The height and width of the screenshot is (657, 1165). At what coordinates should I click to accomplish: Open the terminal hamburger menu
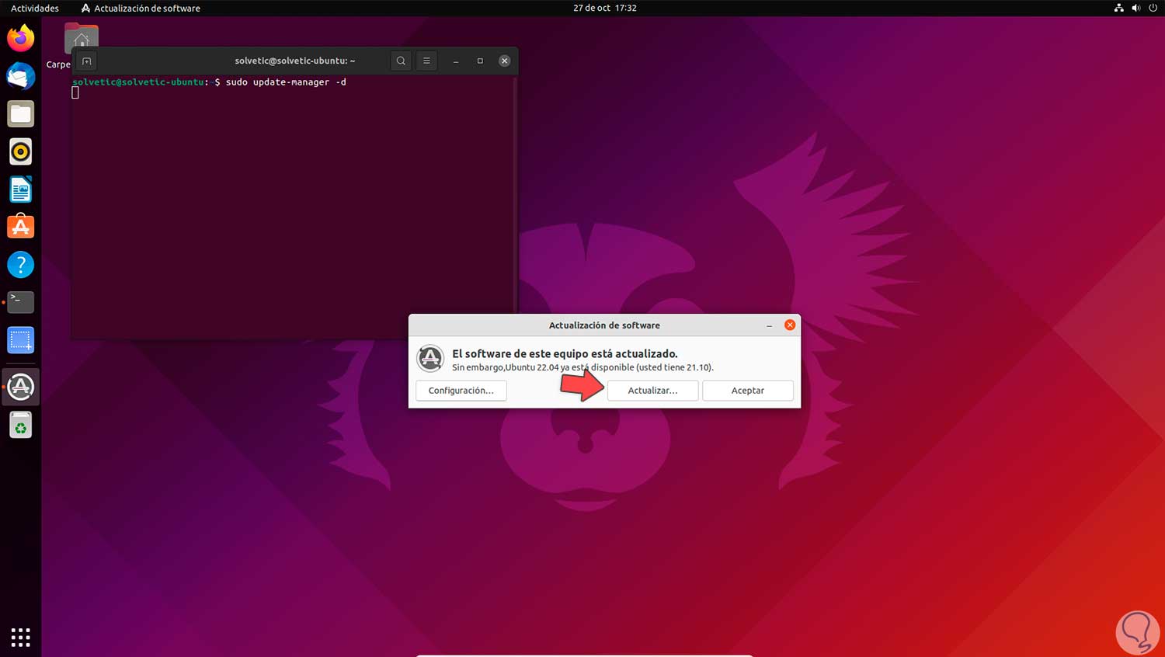(x=426, y=61)
